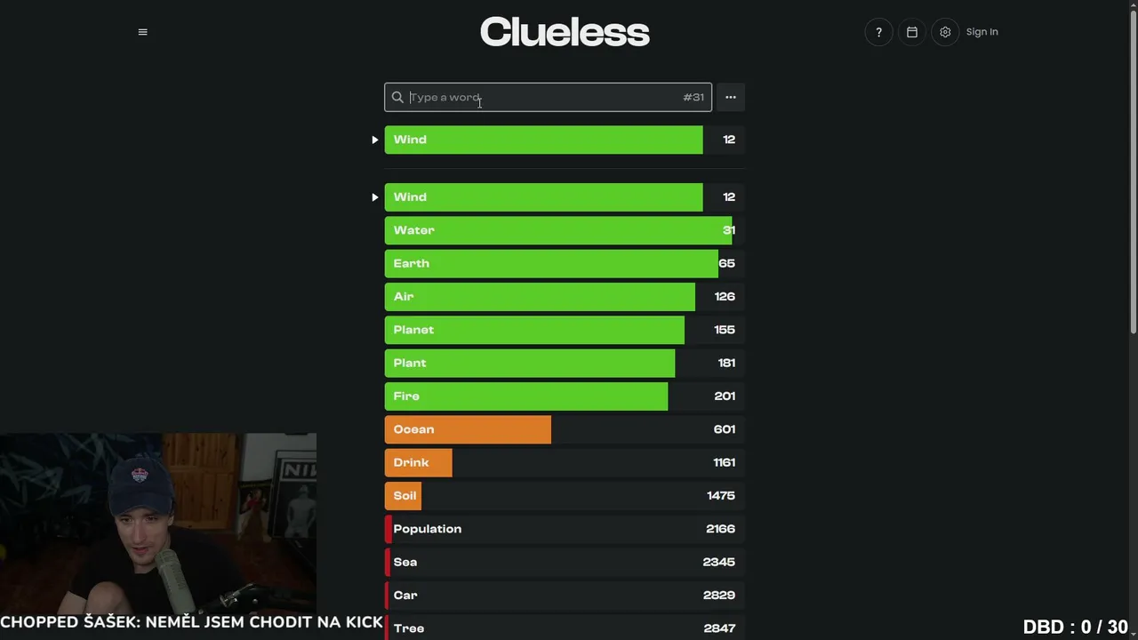Select the Earth guess bar

click(x=565, y=263)
